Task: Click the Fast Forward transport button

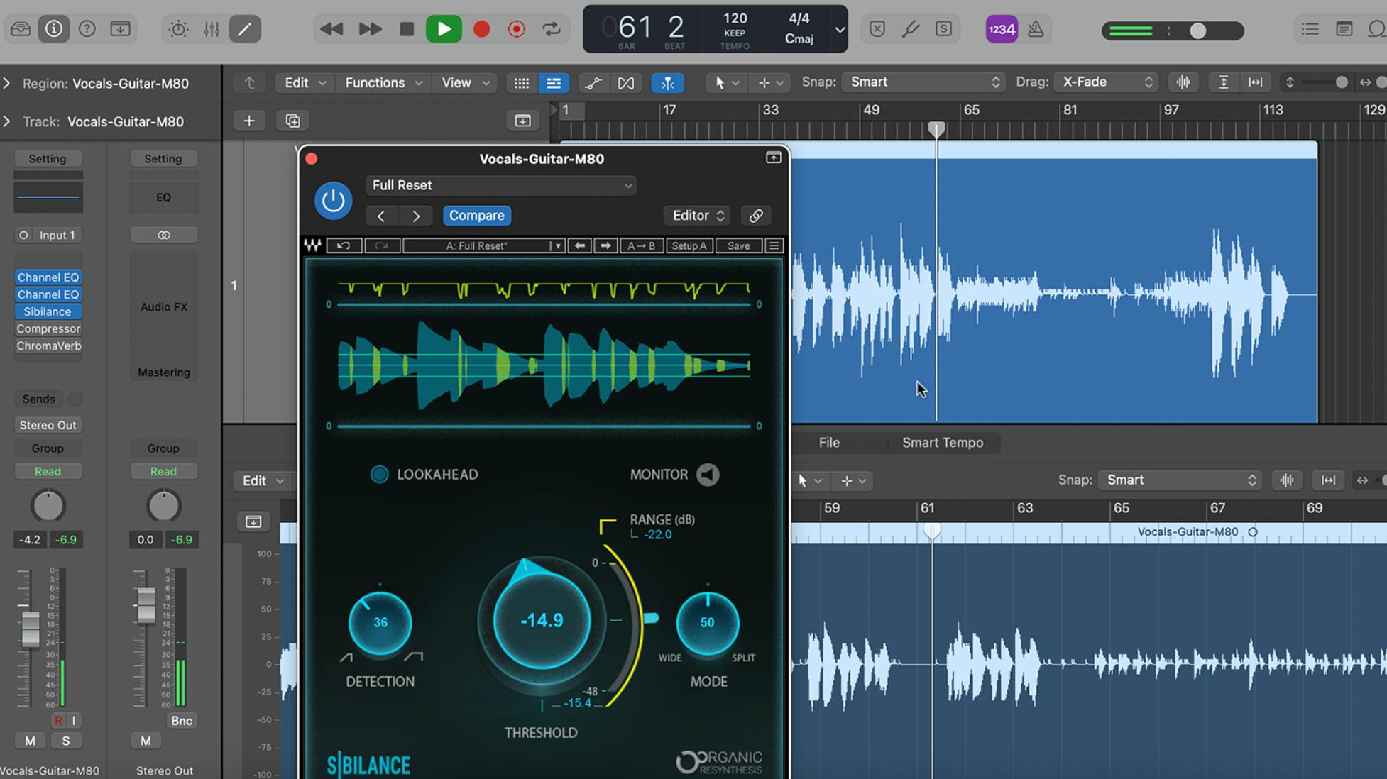Action: (x=370, y=29)
